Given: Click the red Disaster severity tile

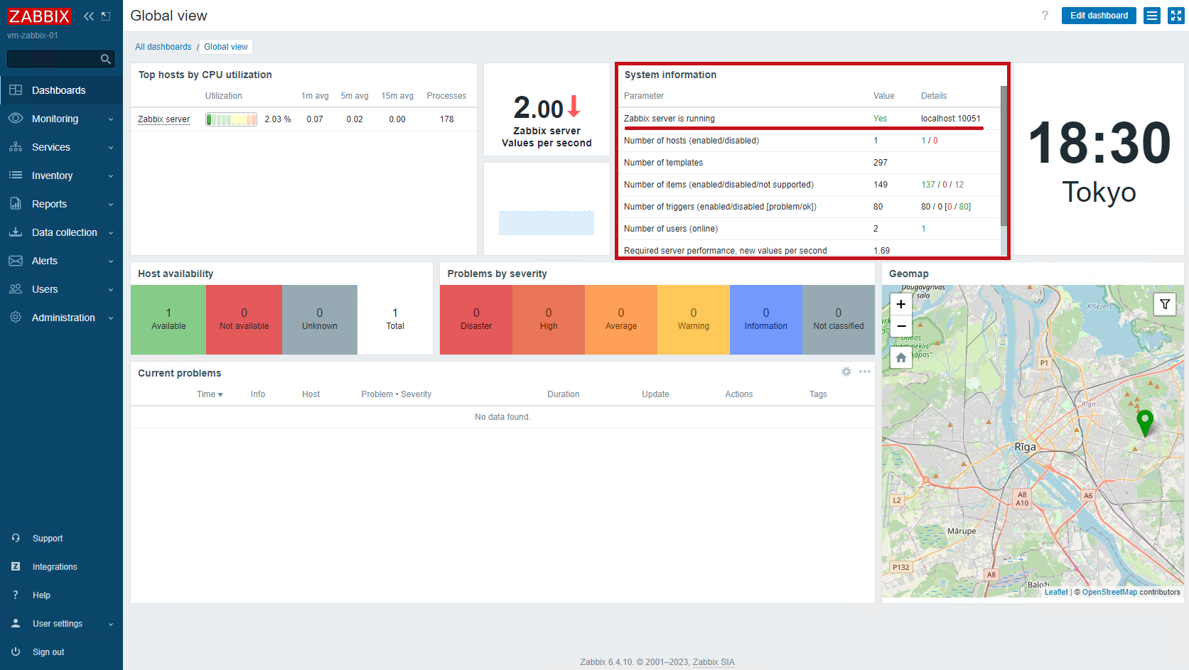Looking at the screenshot, I should tap(476, 320).
